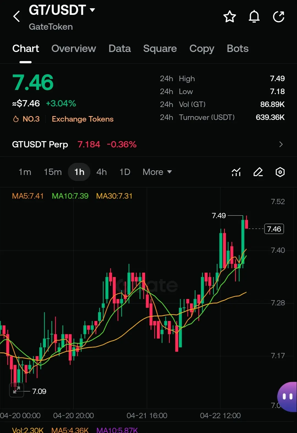The image size is (297, 433).
Task: Tap the 24h Vol (GT) value 86.89K
Action: (272, 105)
